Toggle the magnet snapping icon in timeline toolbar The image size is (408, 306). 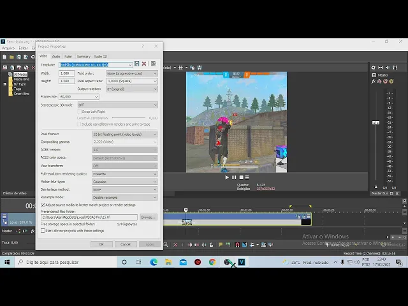[x=237, y=245]
